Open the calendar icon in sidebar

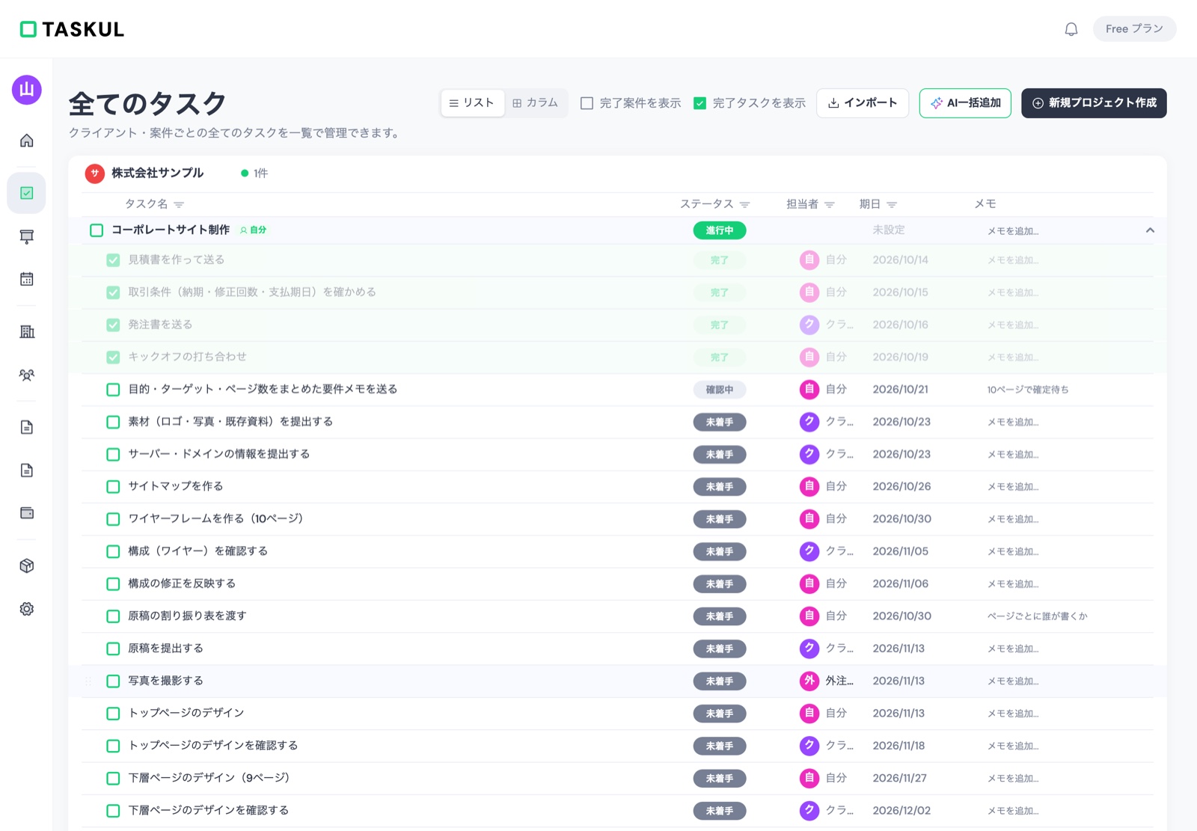[x=27, y=279]
